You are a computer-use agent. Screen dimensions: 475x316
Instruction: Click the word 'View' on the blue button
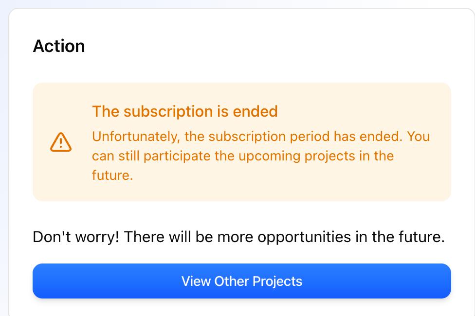tap(196, 281)
